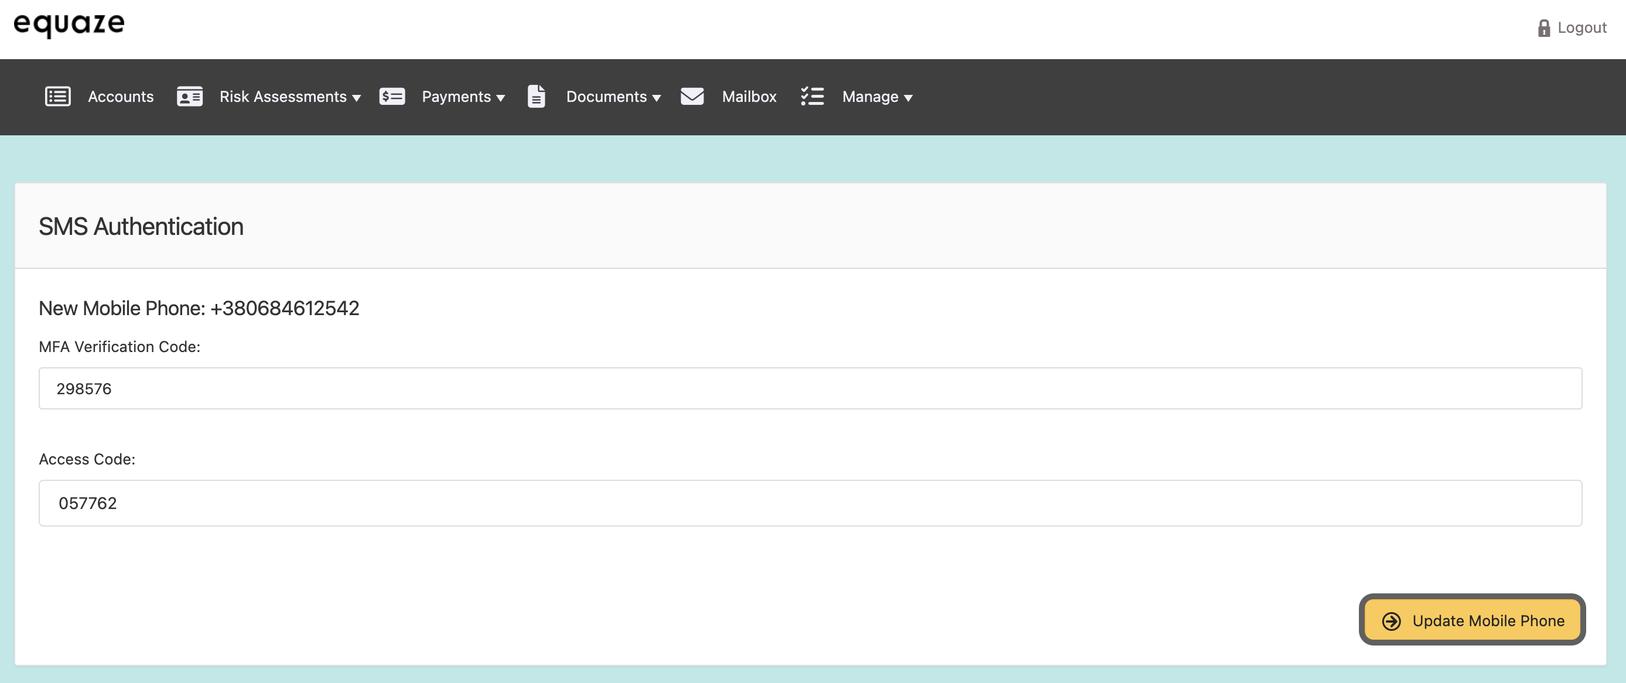Click the Accounts list icon
1626x683 pixels.
[x=57, y=97]
